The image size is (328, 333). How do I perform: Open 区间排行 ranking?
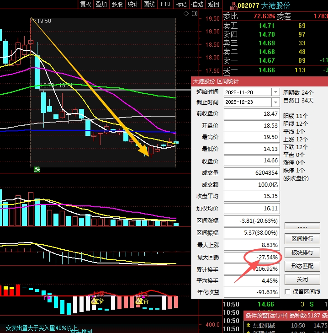[x=302, y=239]
